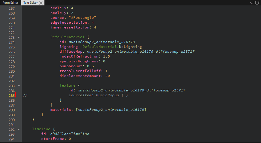
Task: Select the Text Editor tab
Action: (x=31, y=3)
